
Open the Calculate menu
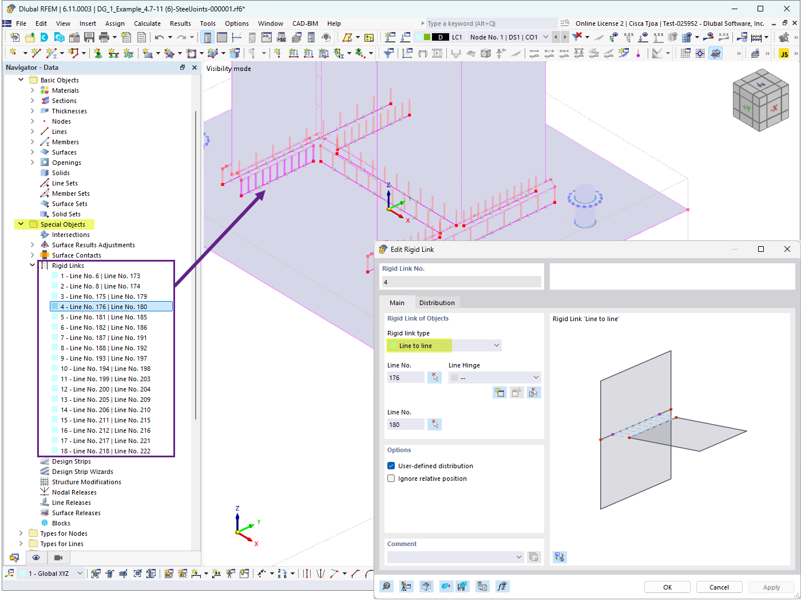point(147,23)
